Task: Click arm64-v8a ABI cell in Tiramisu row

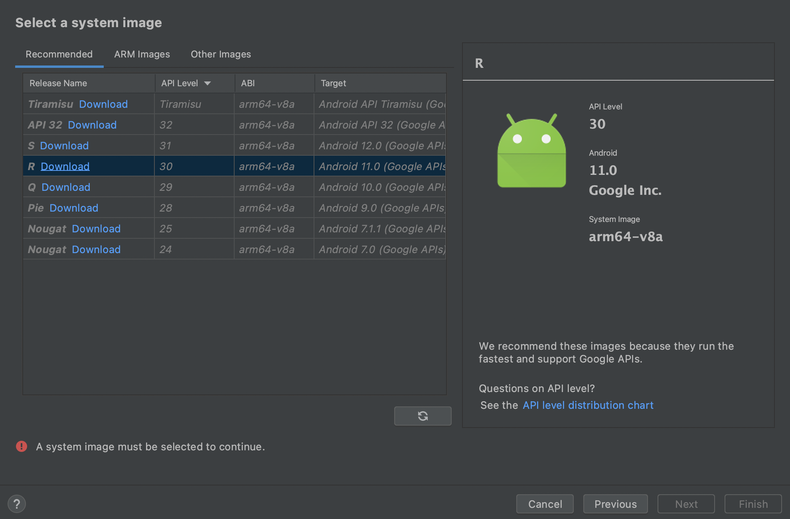Action: [274, 104]
